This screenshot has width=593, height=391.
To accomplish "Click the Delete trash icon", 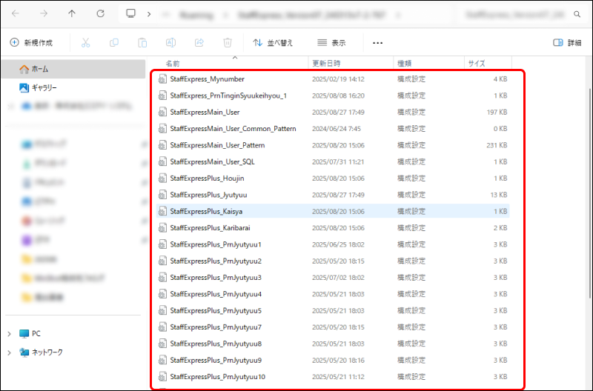I will point(228,43).
